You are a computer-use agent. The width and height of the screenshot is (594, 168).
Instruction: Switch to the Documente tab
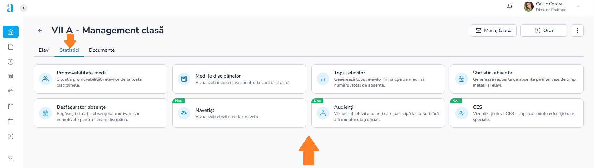coord(102,50)
